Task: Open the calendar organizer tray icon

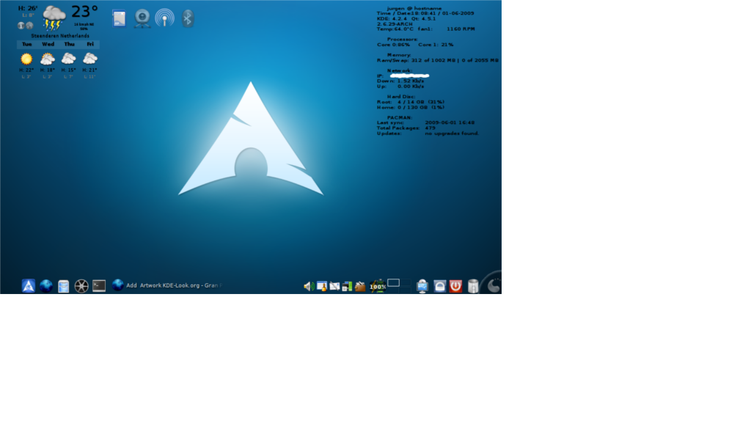Action: (x=322, y=286)
